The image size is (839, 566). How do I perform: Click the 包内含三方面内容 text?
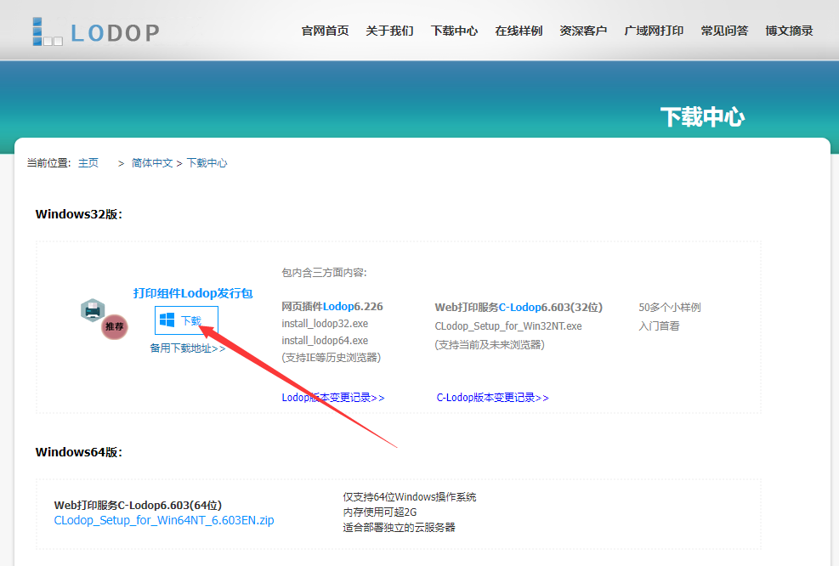[324, 272]
